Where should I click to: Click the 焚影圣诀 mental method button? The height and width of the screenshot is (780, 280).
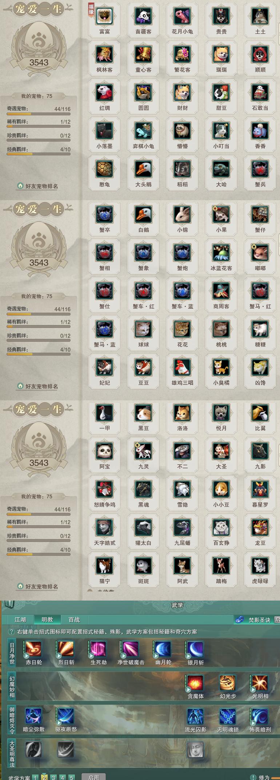coord(255,619)
